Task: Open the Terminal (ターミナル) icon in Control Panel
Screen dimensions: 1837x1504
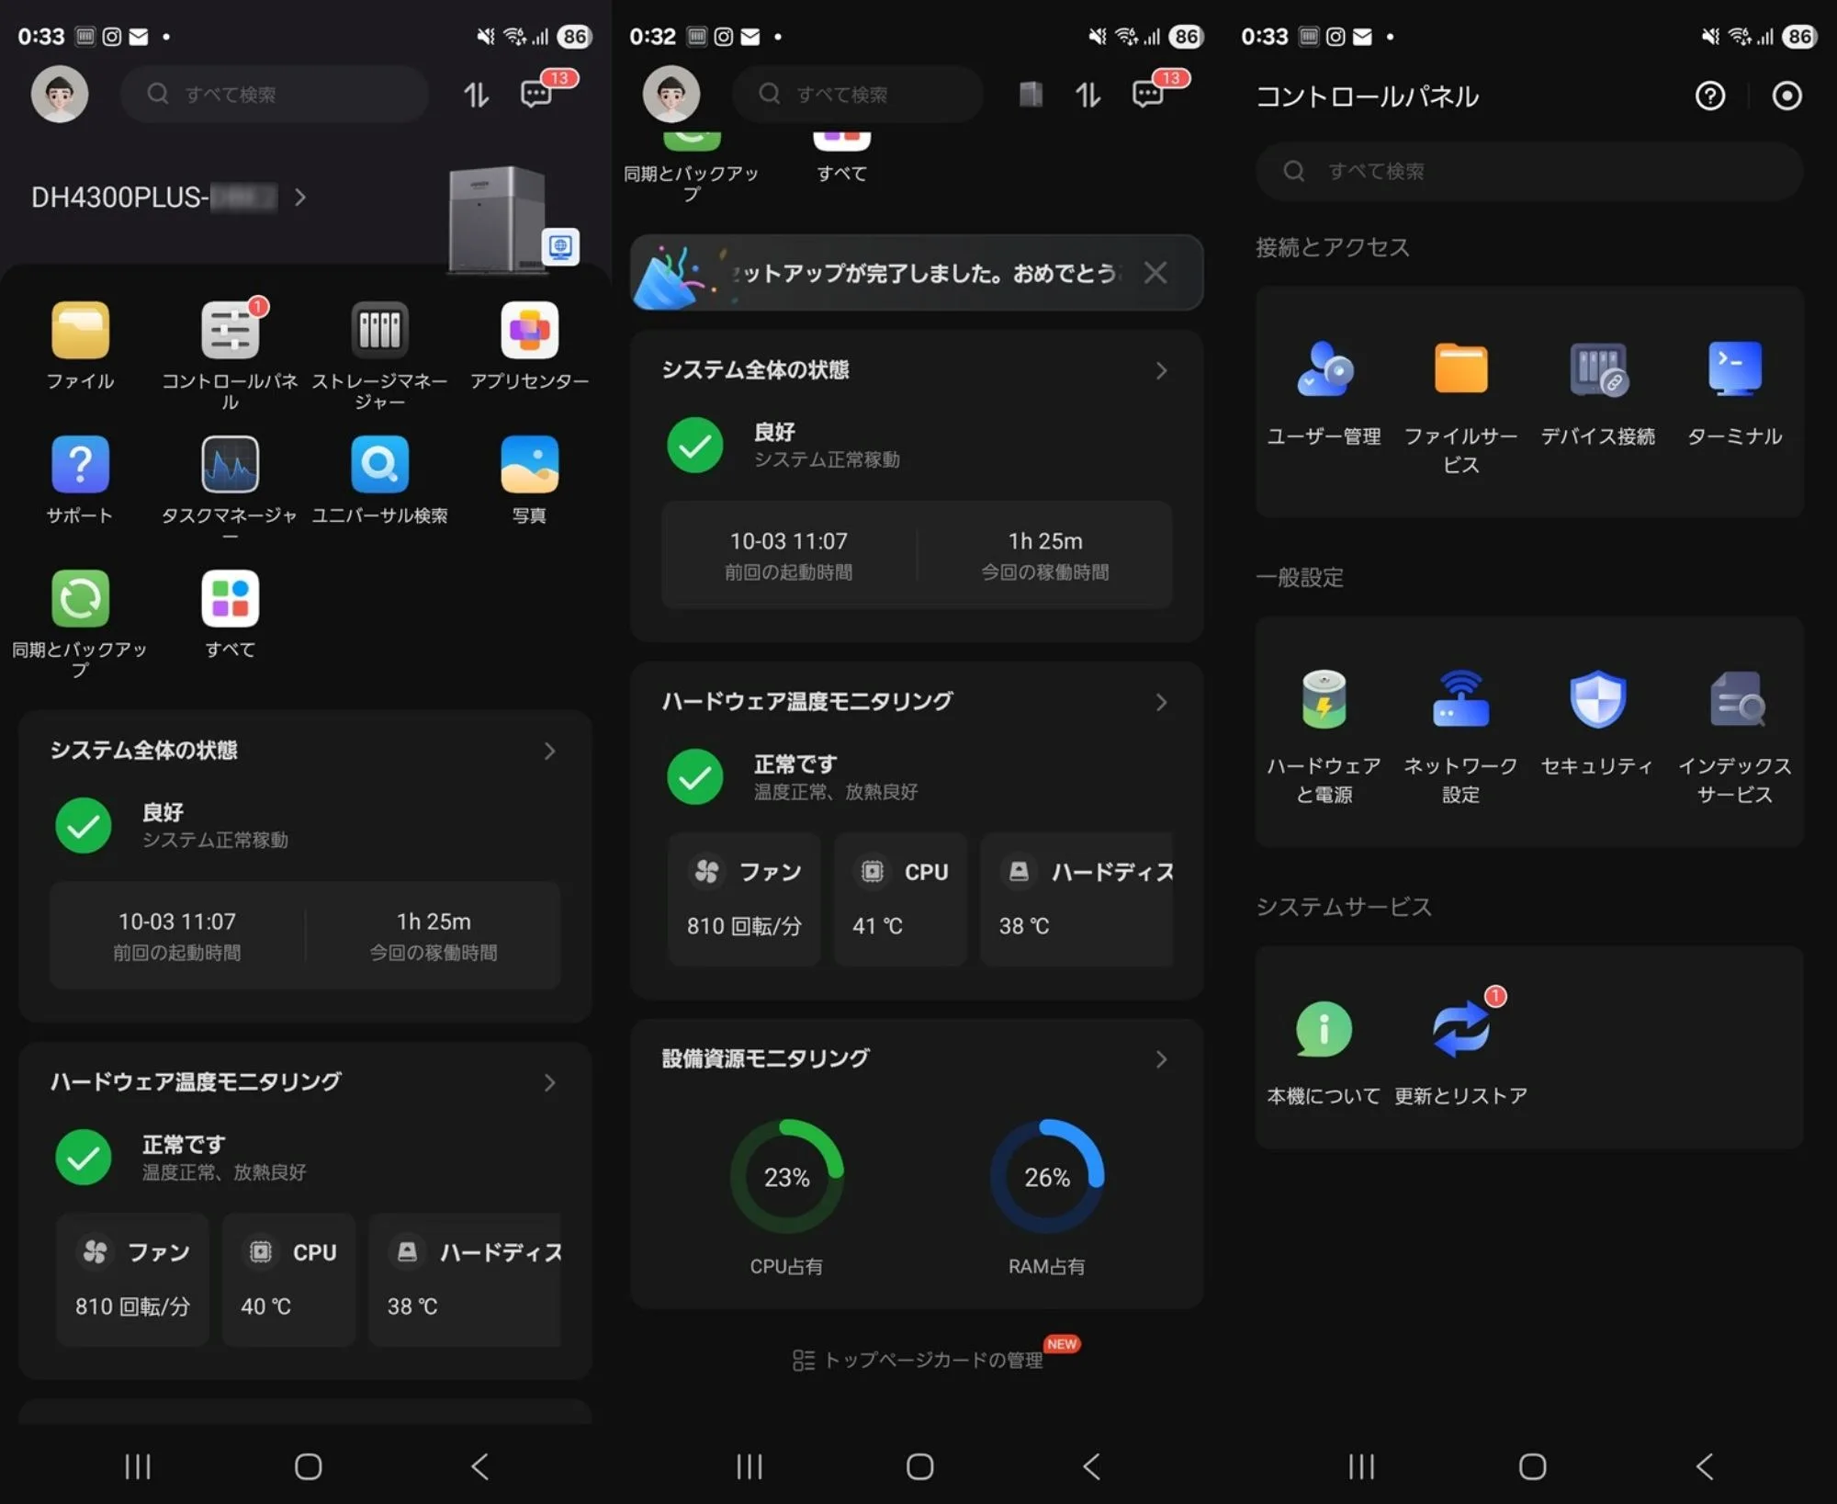Action: (1734, 368)
